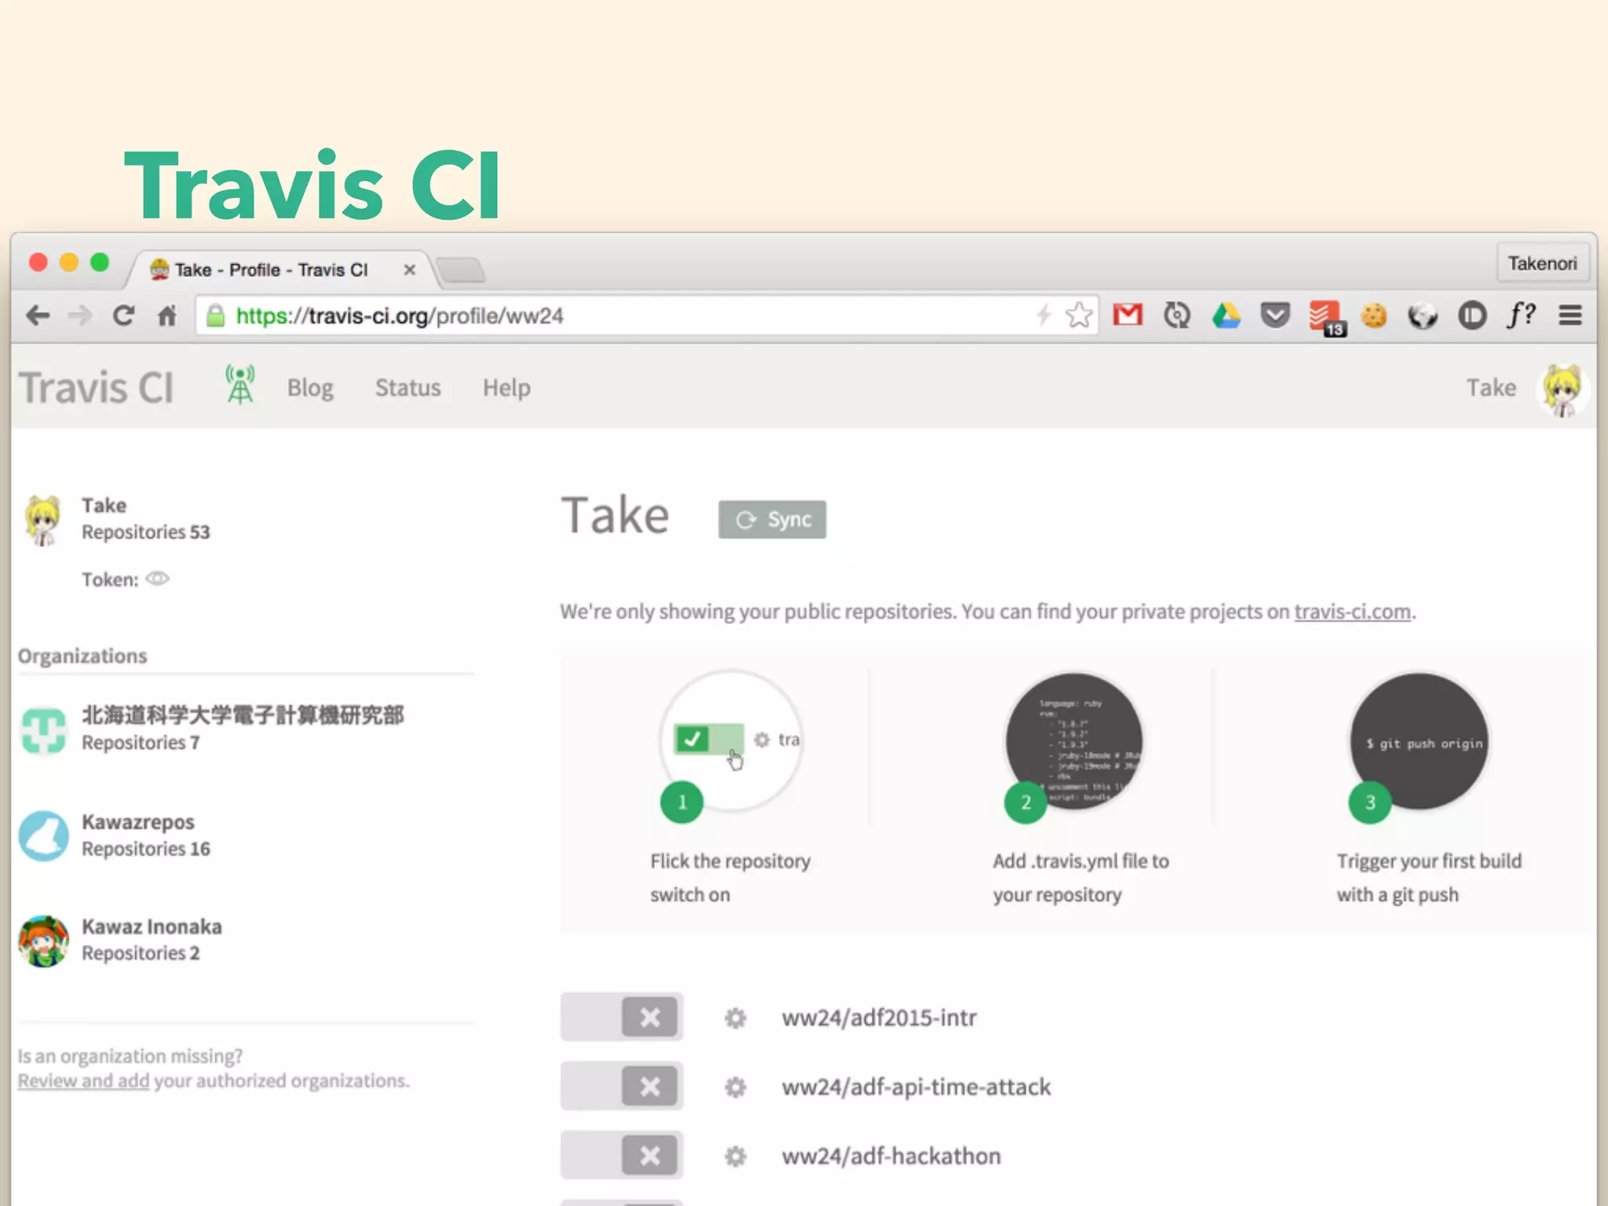1608x1206 pixels.
Task: Open ww24/adf-hackathon repository link
Action: pos(891,1157)
